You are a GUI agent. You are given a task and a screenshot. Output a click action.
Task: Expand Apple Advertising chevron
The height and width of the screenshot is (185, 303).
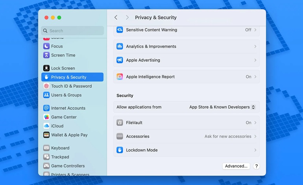point(255,60)
